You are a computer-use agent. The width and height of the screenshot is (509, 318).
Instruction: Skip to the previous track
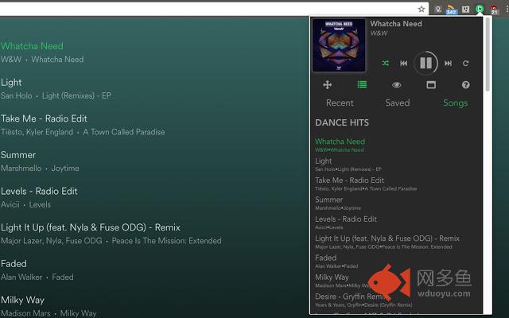[x=403, y=64]
